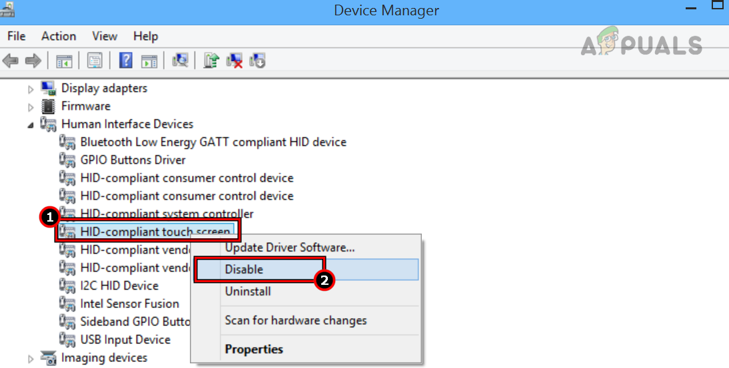Expand the Imaging devices category
The height and width of the screenshot is (368, 729).
(31, 358)
